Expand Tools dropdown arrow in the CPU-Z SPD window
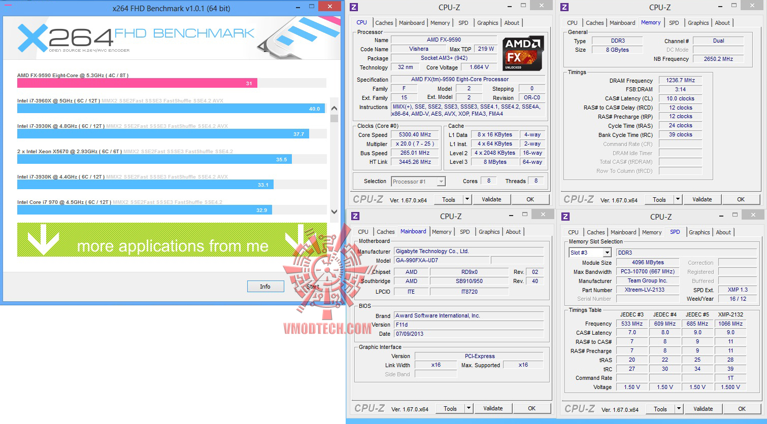Viewport: 767px width, 424px height. 679,409
